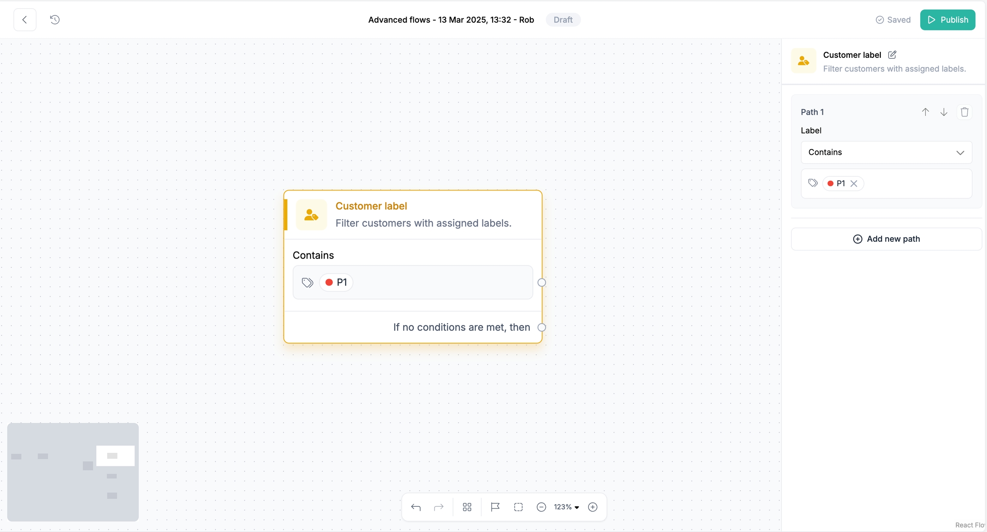Click the fit-to-view dashed square icon
Screen dimensions: 987x532
[x=518, y=507]
